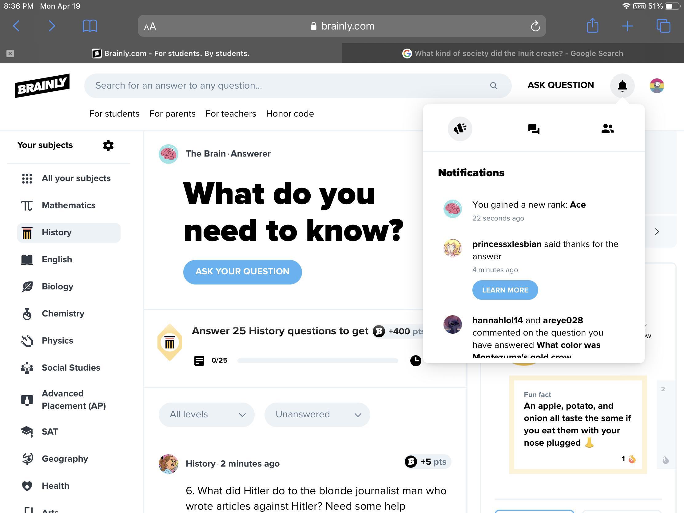Expand the All levels dropdown
The width and height of the screenshot is (684, 513).
[x=206, y=414]
